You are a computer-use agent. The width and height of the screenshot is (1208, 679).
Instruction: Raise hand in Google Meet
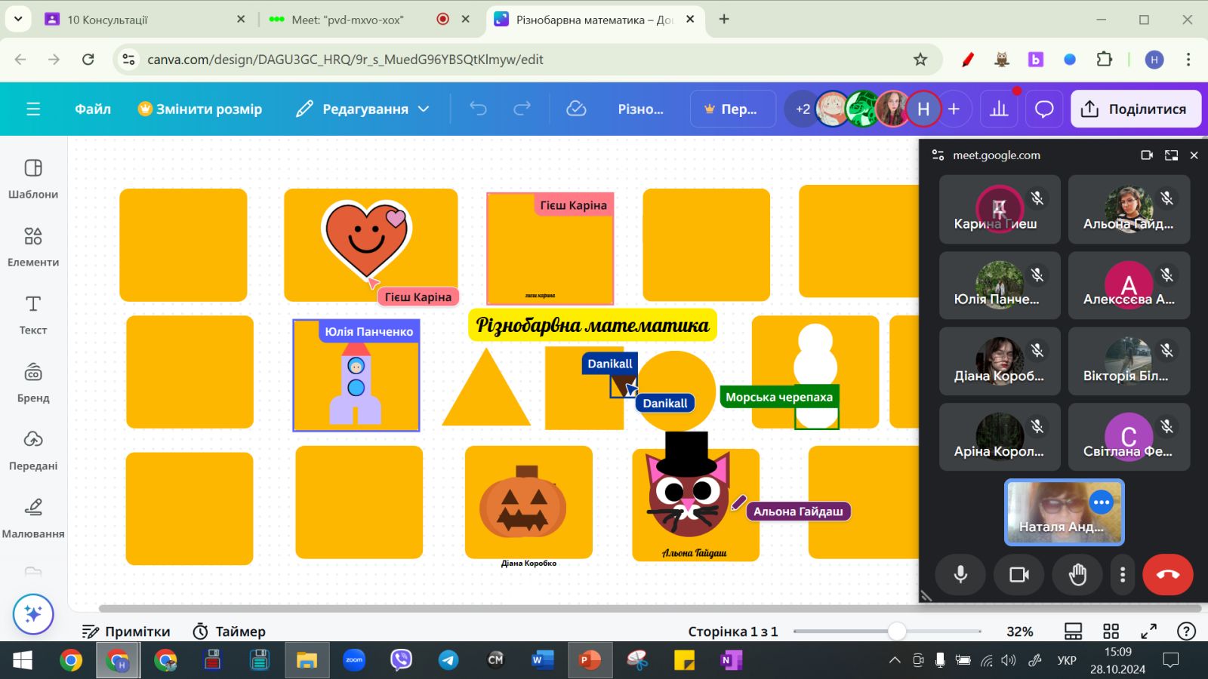point(1077,575)
